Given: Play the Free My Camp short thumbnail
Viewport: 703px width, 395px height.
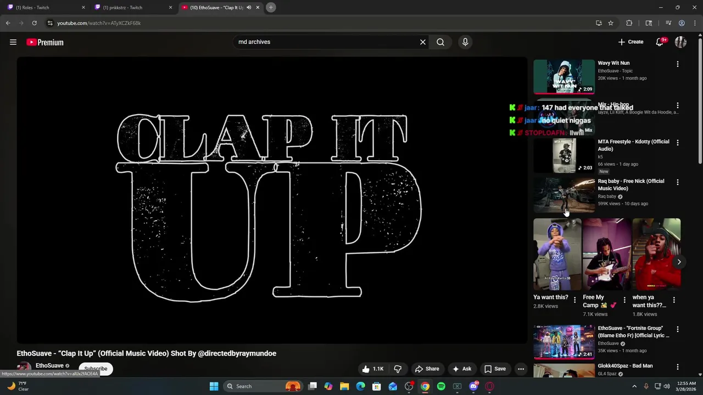Looking at the screenshot, I should (606, 254).
